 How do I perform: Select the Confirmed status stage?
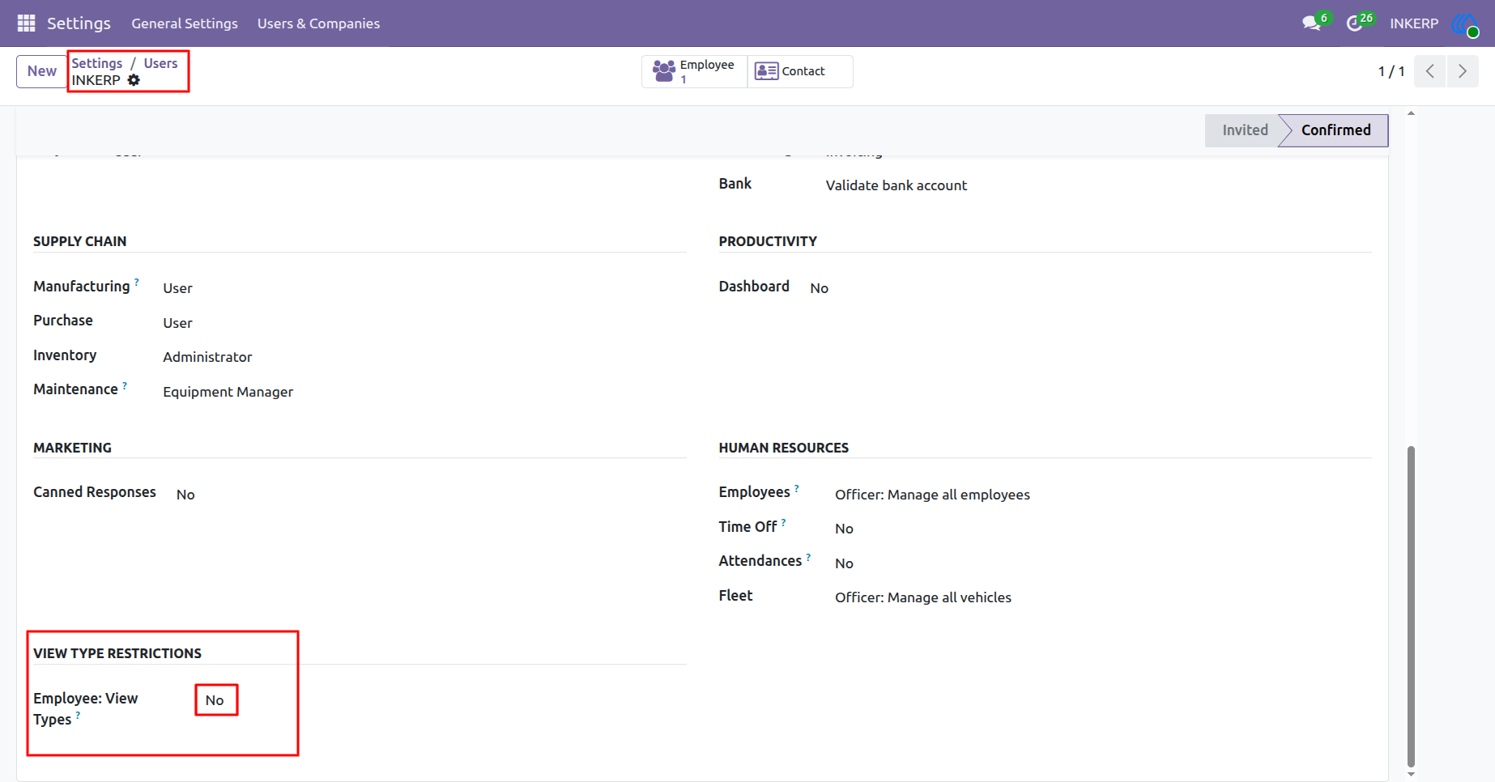(x=1335, y=130)
